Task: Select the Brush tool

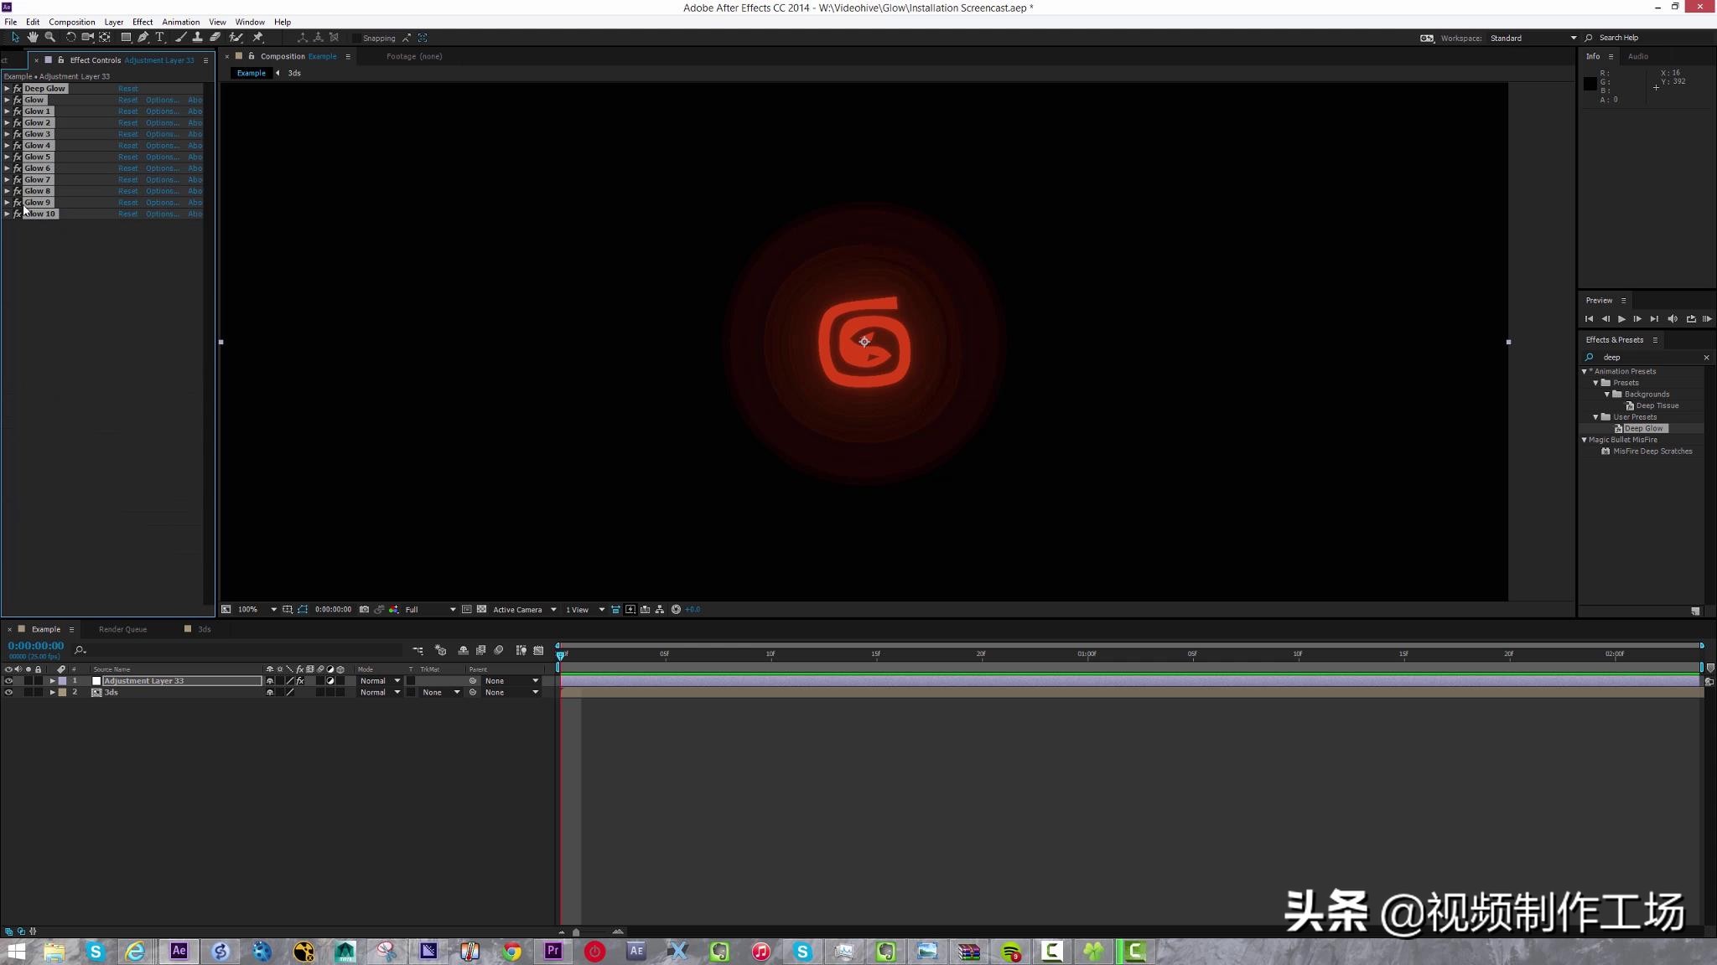Action: coord(181,37)
